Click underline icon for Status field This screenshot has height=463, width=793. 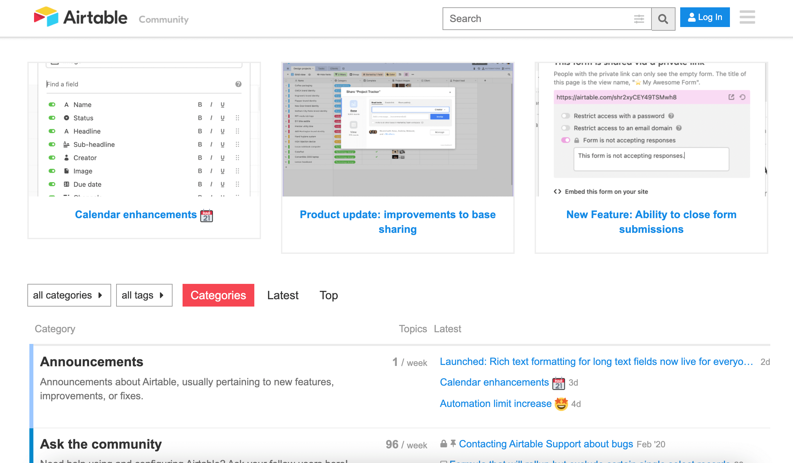click(x=222, y=118)
